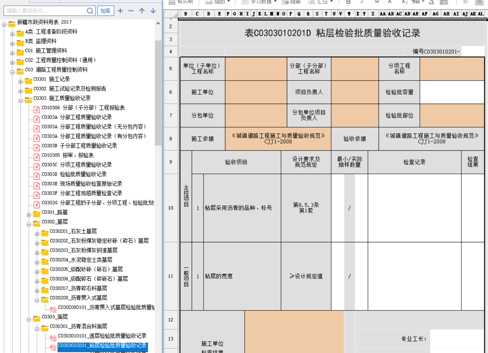Select row header 10
The height and width of the screenshot is (353, 488).
171,208
